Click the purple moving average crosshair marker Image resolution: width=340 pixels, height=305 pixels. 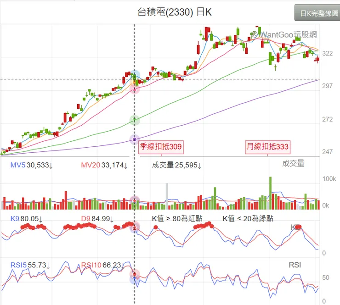(x=135, y=139)
